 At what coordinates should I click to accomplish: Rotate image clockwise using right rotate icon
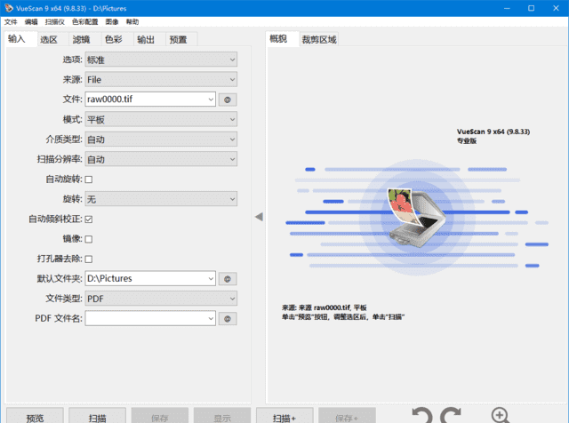[451, 416]
